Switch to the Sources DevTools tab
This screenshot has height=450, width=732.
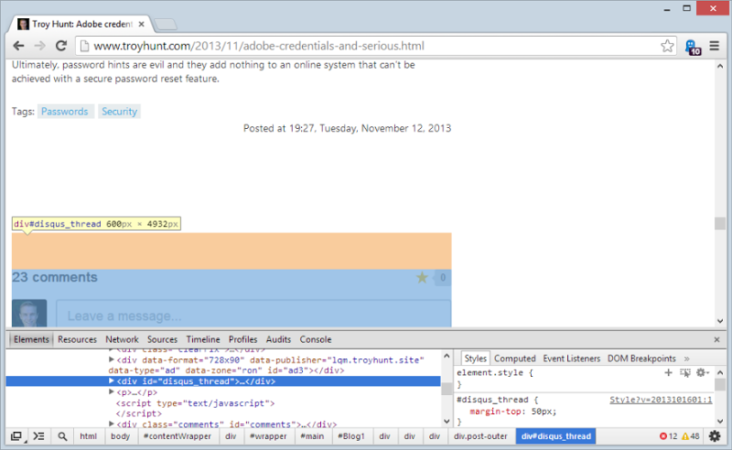click(x=162, y=339)
